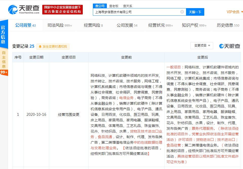
Task: Click the red 票务代理服务 text in 变更后
Action: (x=202, y=128)
